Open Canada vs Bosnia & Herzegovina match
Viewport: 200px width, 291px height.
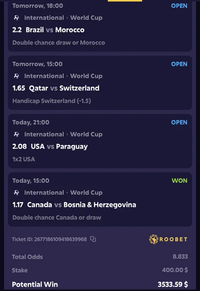coord(82,205)
